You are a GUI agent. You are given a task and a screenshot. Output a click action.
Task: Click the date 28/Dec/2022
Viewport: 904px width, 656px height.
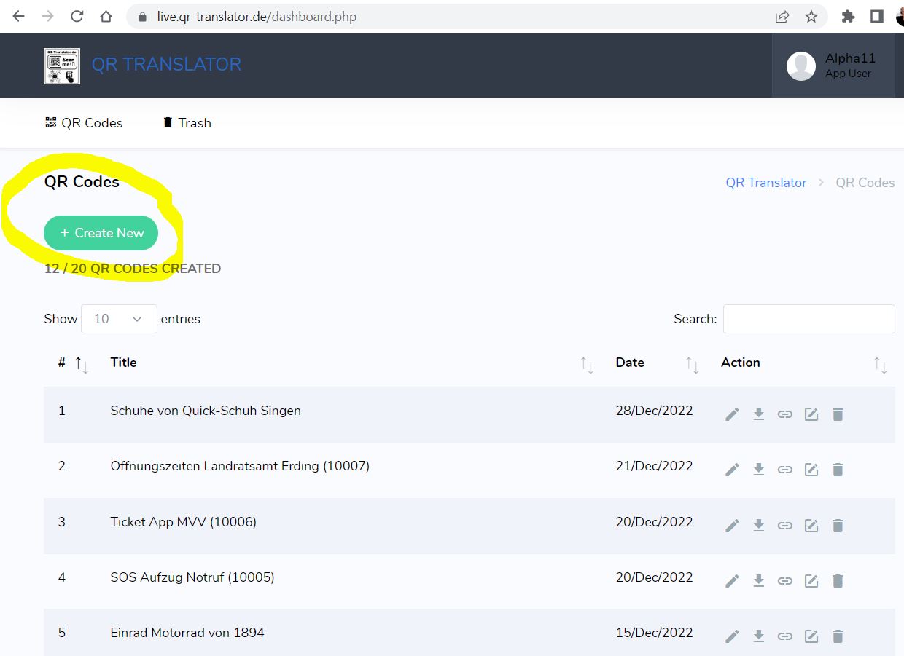click(x=654, y=411)
